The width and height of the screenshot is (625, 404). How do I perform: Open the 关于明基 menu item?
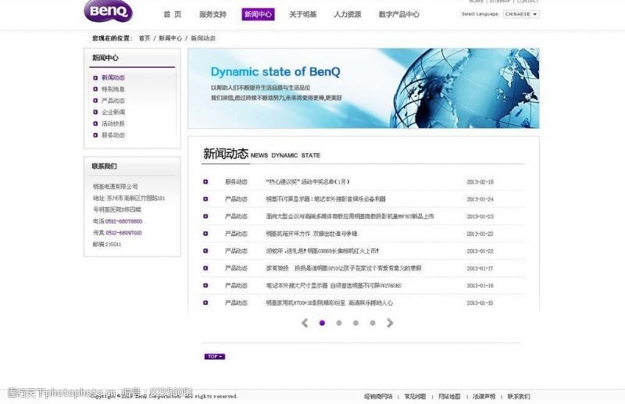(302, 14)
